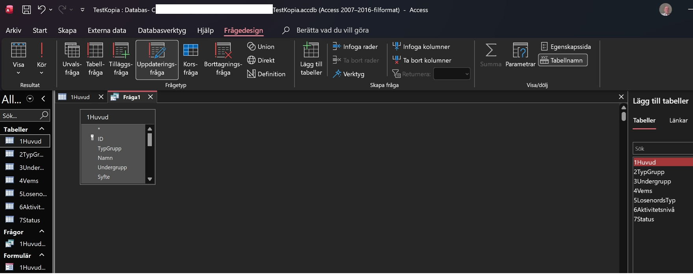Close the Fråga1 query tab

(x=150, y=97)
